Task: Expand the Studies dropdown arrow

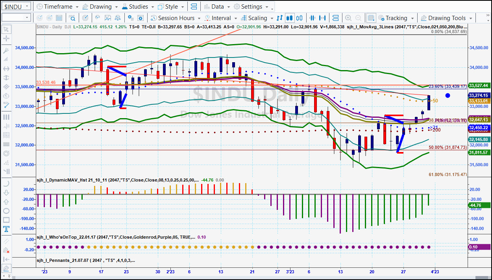Action: click(152, 7)
